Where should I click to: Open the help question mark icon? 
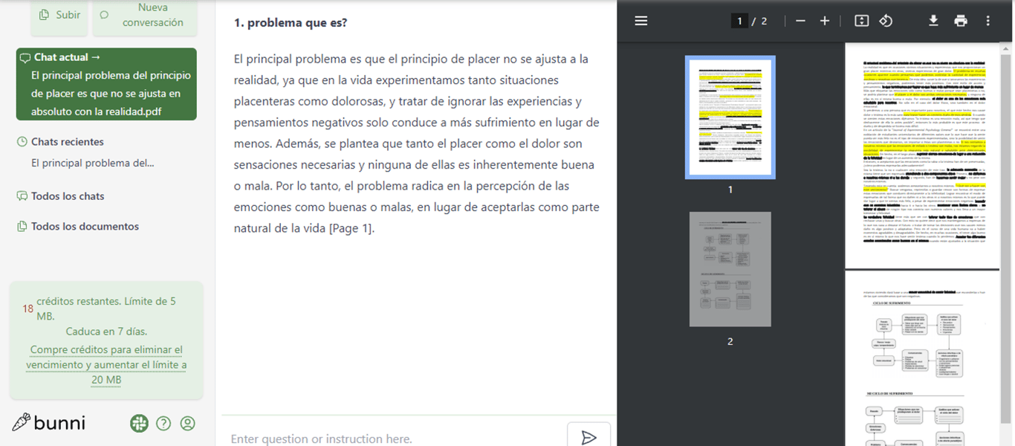tap(163, 424)
